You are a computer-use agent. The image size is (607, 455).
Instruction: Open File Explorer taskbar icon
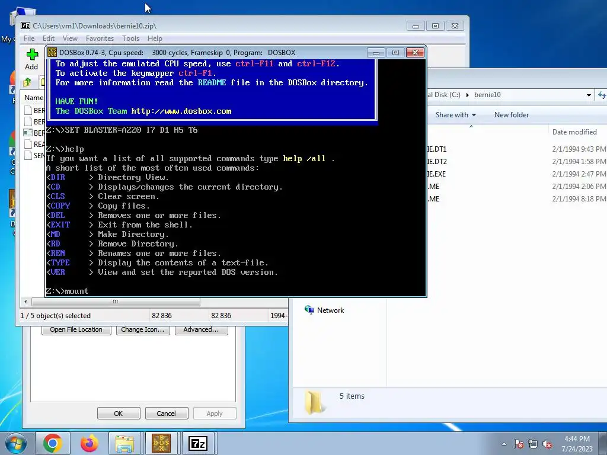pyautogui.click(x=124, y=443)
